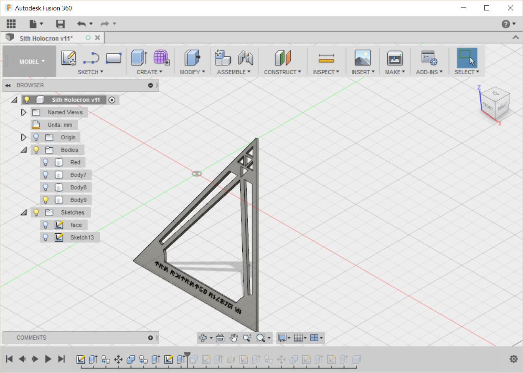This screenshot has width=523, height=373.
Task: Hide the Bodies folder via bulb
Action: coord(36,150)
